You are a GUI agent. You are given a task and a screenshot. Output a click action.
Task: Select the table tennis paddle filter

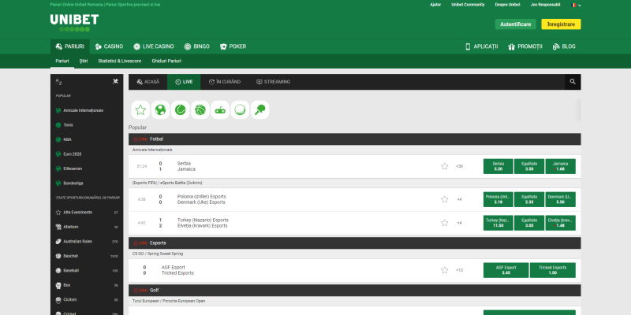pyautogui.click(x=260, y=110)
